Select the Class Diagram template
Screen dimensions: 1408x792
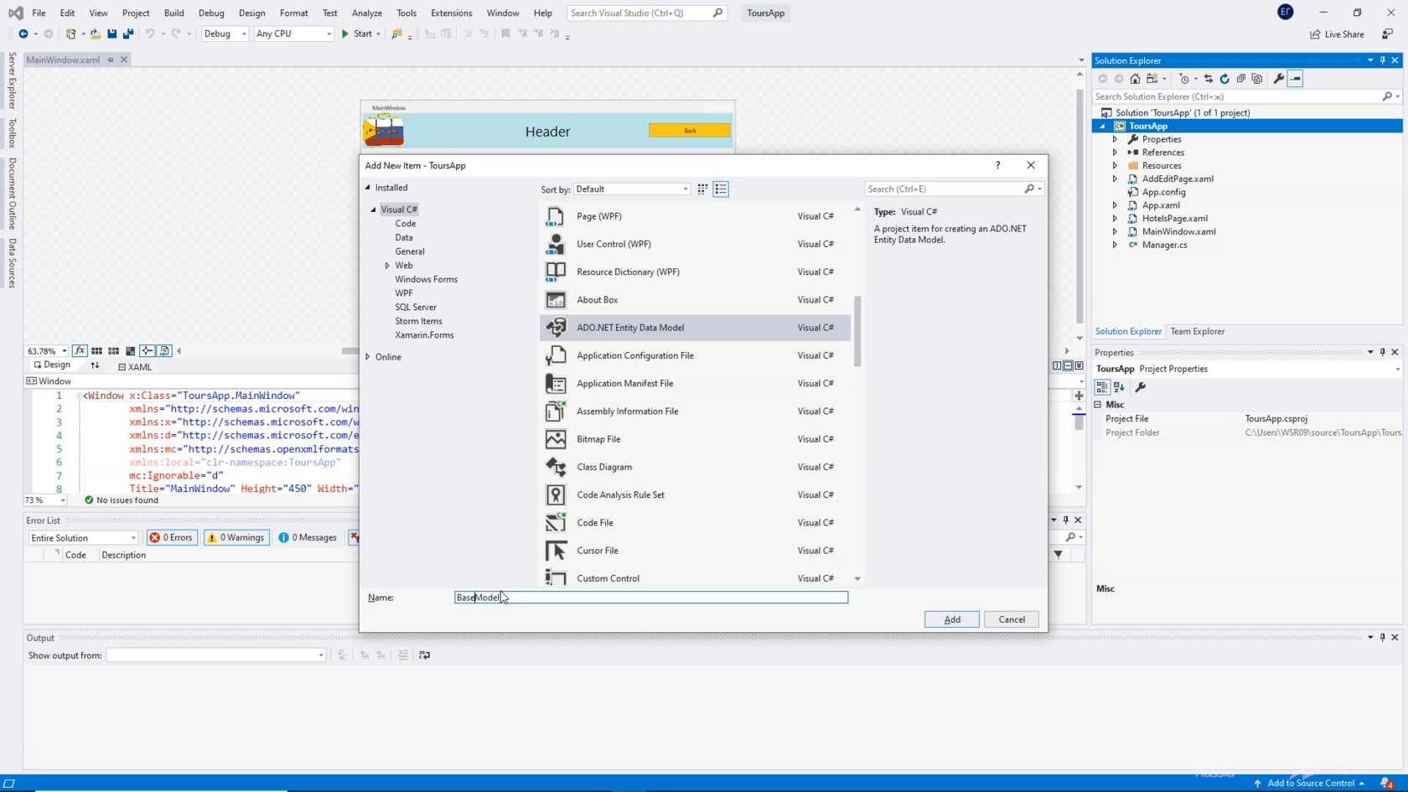[695, 467]
